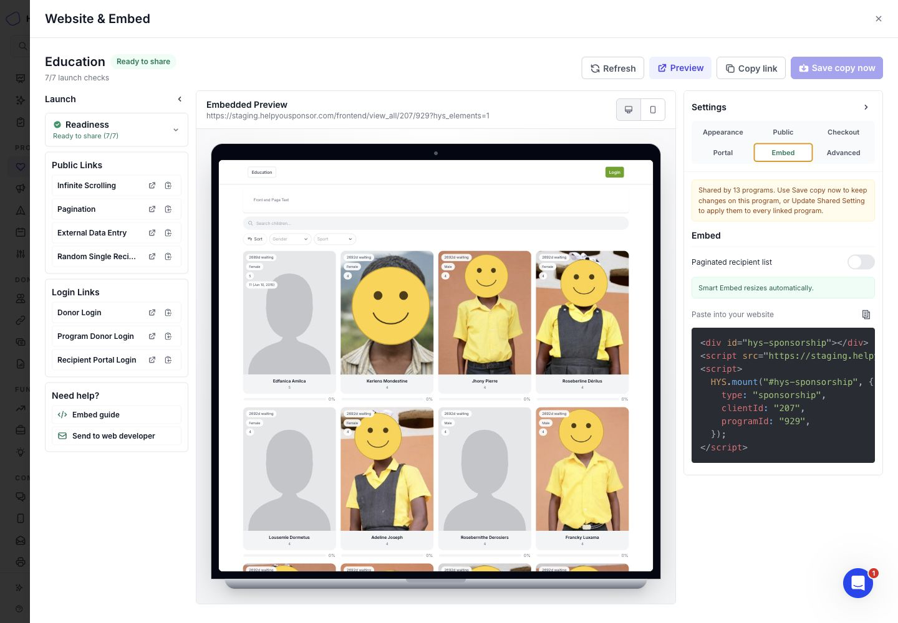Image resolution: width=898 pixels, height=623 pixels.
Task: Toggle Paginated recipient list switch
Action: point(861,262)
